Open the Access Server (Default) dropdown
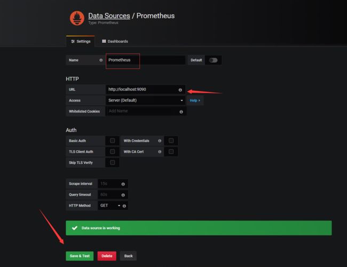The image size is (347, 267). (146, 100)
